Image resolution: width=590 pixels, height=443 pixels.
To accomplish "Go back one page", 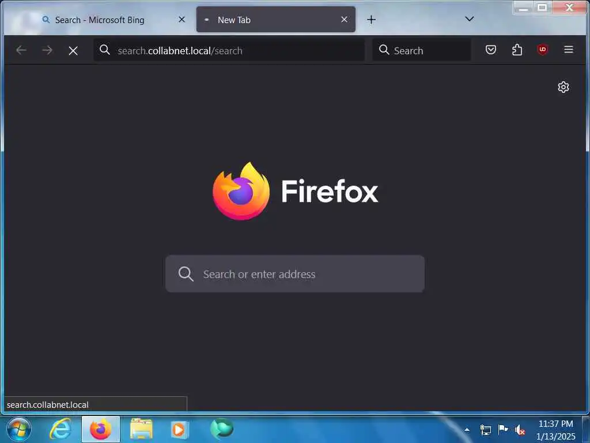I will [21, 50].
